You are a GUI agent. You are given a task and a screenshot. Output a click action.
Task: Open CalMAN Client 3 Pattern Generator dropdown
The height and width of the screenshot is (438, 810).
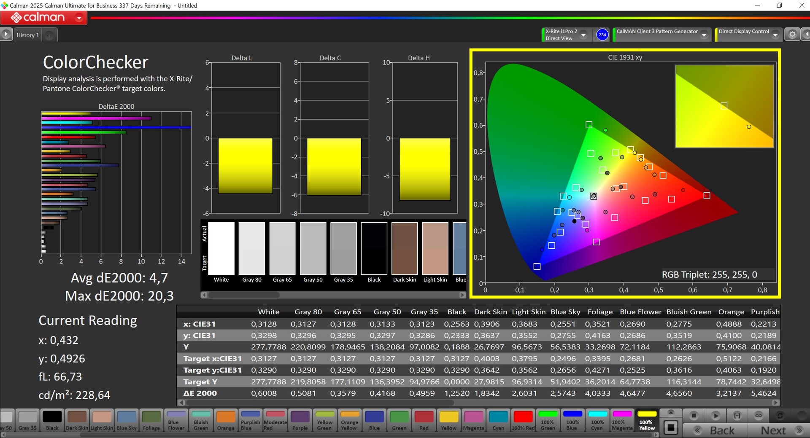pos(704,35)
